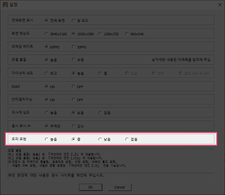Click the 동시 표시 수 row label
The height and width of the screenshot is (195, 225).
21,126
